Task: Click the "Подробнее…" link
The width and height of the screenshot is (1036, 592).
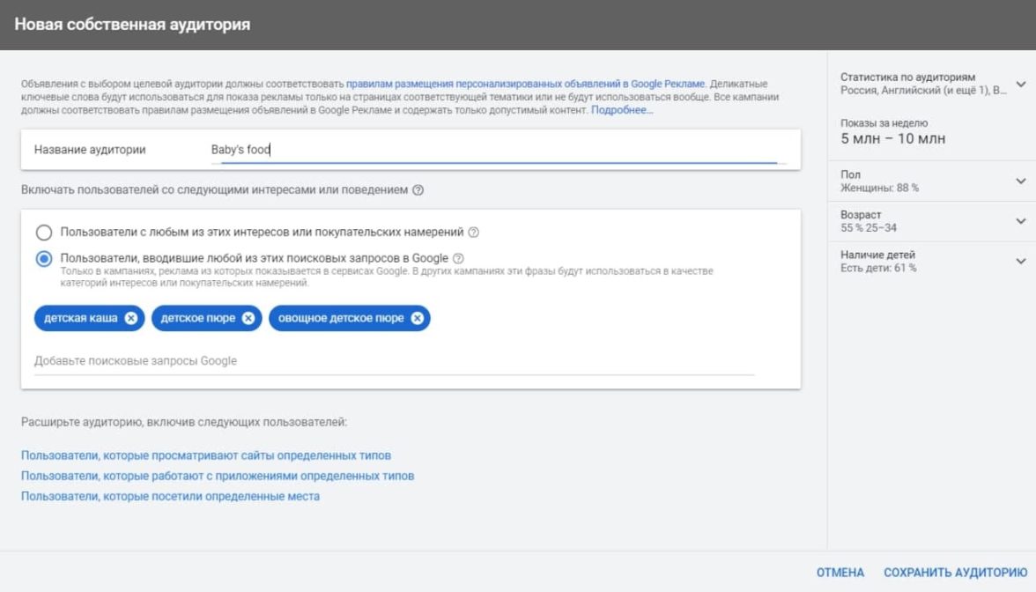Action: (x=622, y=110)
